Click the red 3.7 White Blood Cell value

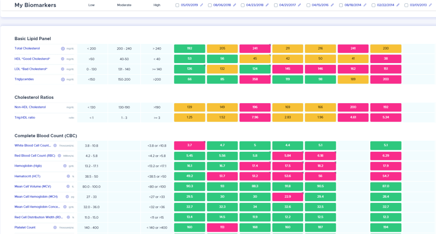(190, 145)
